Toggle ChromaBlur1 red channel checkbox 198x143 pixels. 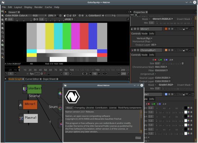point(156,60)
